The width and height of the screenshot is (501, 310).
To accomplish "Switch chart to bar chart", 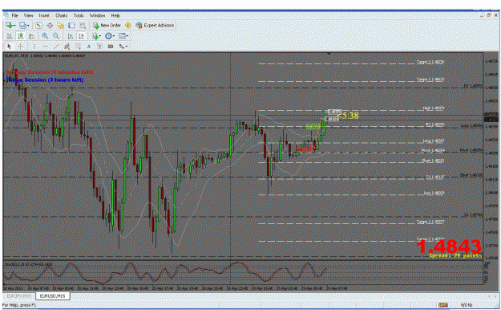I will [x=10, y=36].
